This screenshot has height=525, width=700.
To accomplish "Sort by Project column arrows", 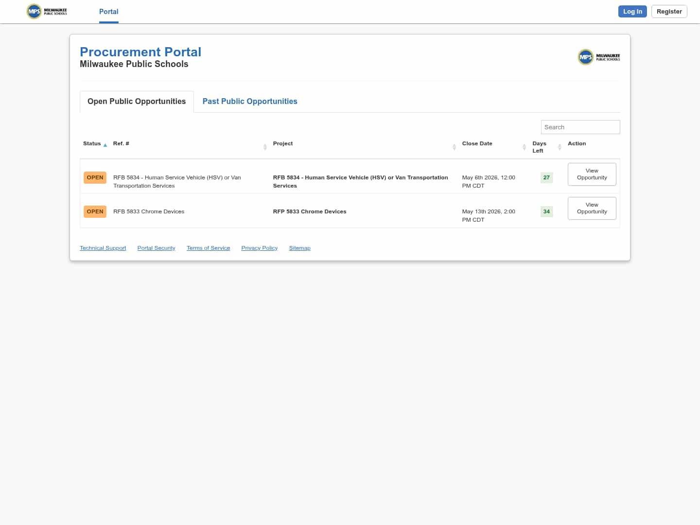I will [x=454, y=147].
